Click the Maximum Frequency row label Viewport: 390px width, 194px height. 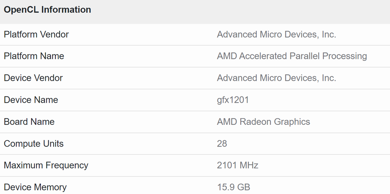pyautogui.click(x=46, y=165)
